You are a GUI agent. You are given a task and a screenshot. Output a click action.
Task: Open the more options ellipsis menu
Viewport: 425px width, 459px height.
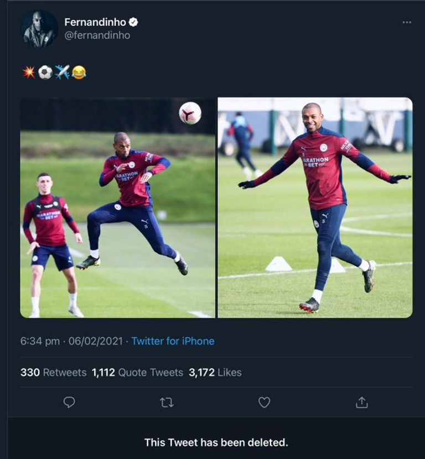407,22
